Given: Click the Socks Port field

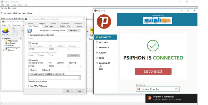Looking at the screenshot, I should (52, 66).
